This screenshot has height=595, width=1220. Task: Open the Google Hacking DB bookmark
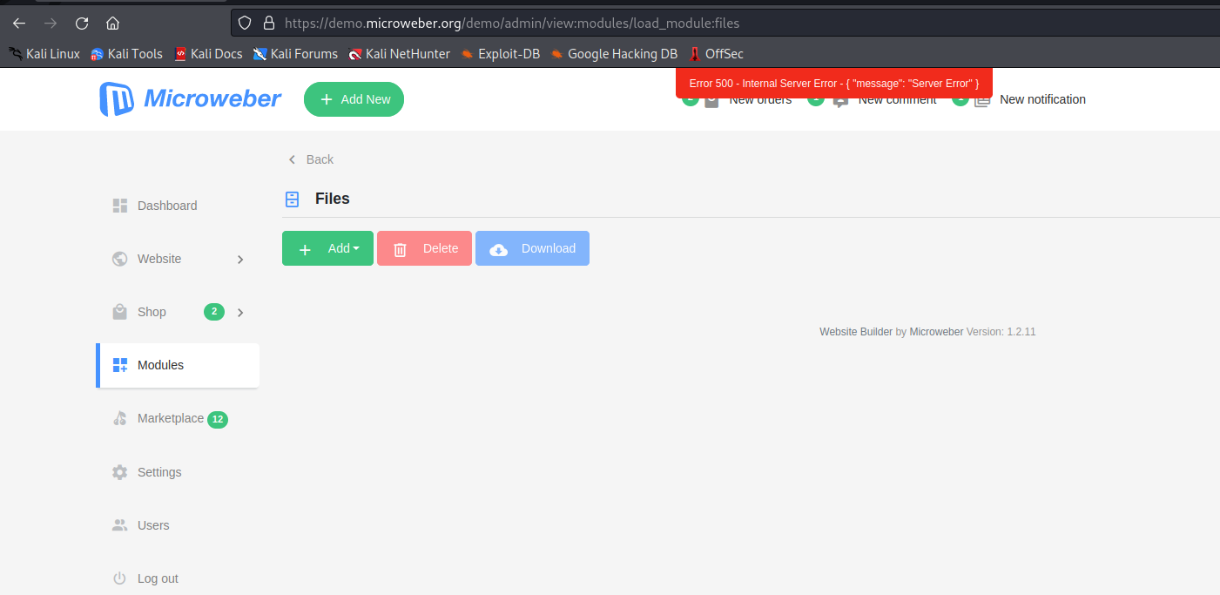(614, 54)
